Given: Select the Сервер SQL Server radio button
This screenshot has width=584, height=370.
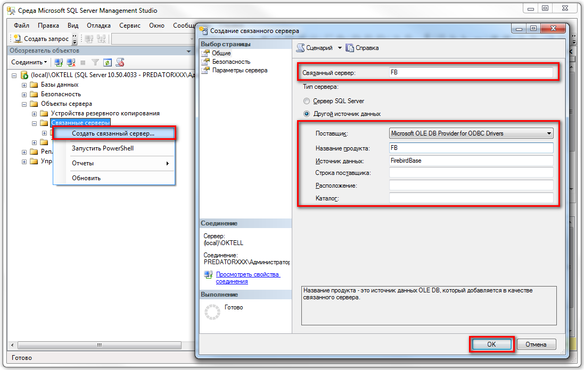Looking at the screenshot, I should pyautogui.click(x=306, y=101).
